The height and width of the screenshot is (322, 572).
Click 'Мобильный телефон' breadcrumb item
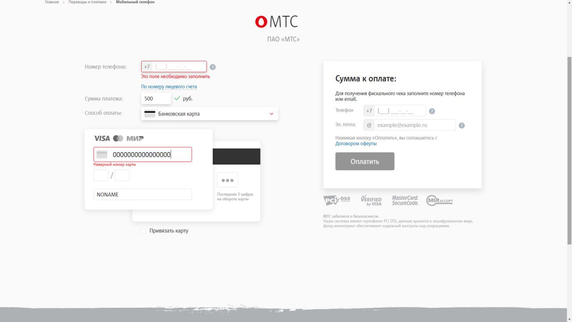(x=135, y=2)
